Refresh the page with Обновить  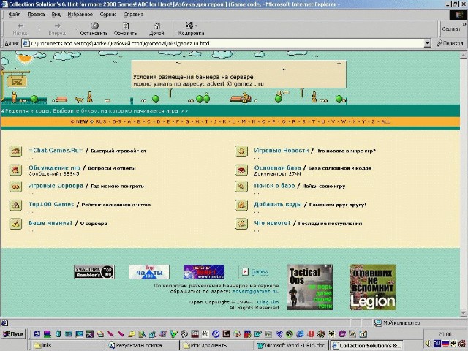click(x=125, y=29)
